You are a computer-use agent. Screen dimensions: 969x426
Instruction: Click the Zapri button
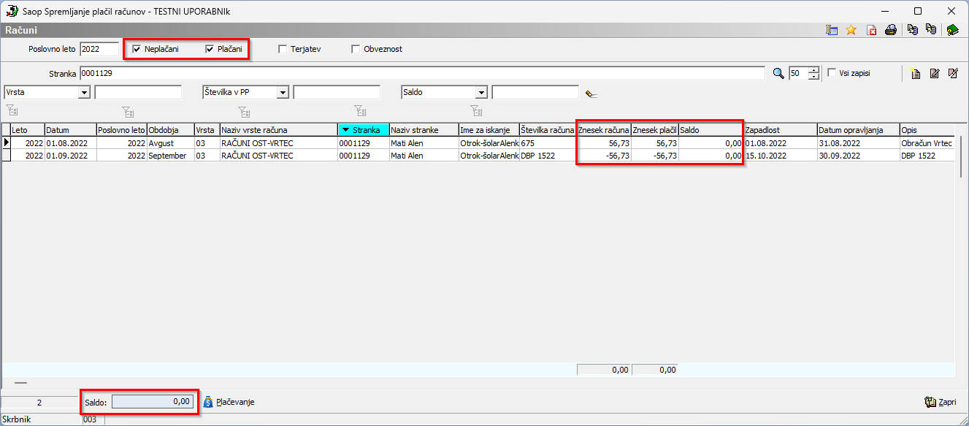pos(940,402)
